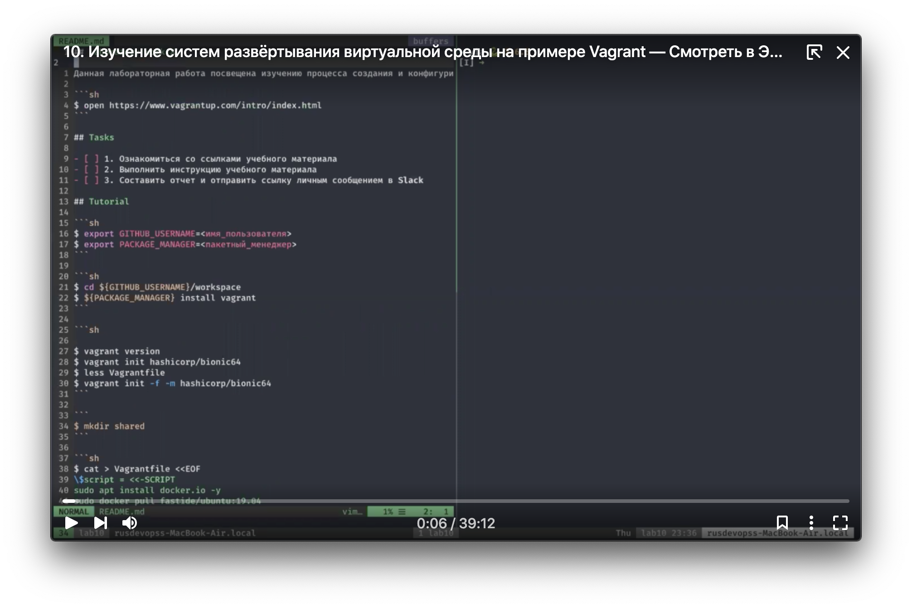Click the '$script = <<-SCRIPT' line
Viewport: 912px width, 608px height.
point(124,480)
